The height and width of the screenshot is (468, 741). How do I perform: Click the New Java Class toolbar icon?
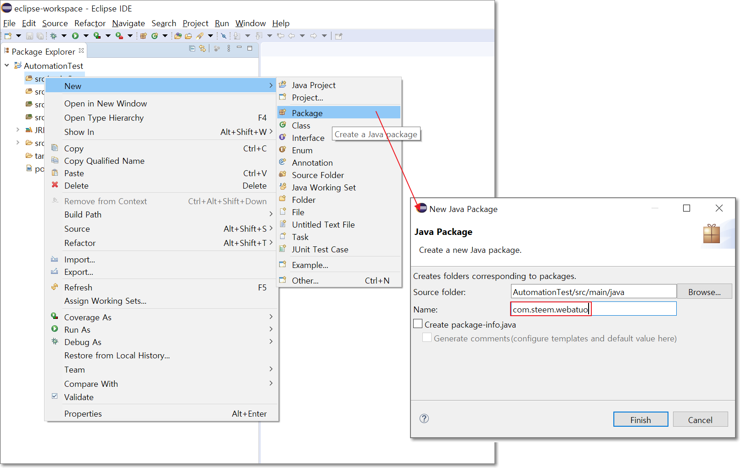(155, 36)
